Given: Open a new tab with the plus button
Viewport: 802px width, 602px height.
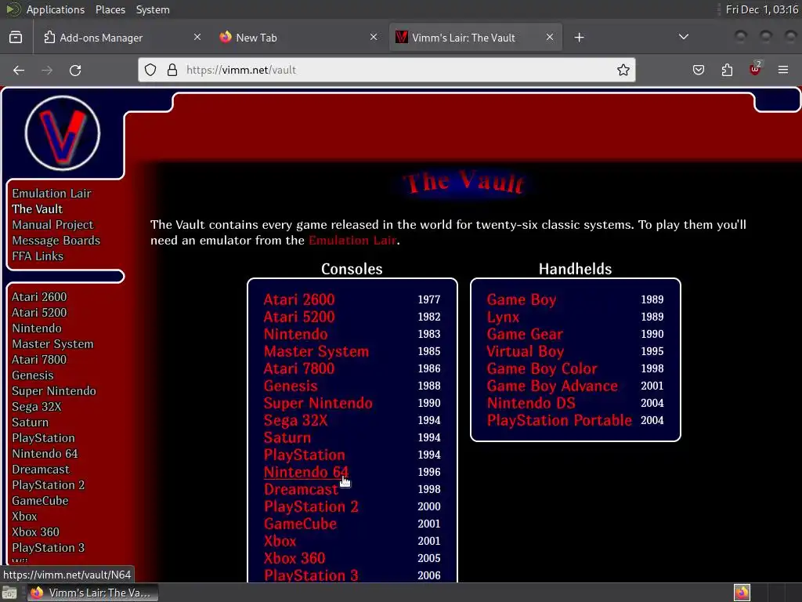Looking at the screenshot, I should [579, 38].
